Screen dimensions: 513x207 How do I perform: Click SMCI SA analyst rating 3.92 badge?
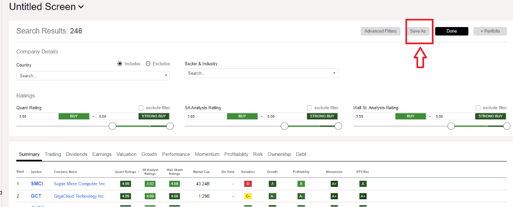tap(150, 184)
